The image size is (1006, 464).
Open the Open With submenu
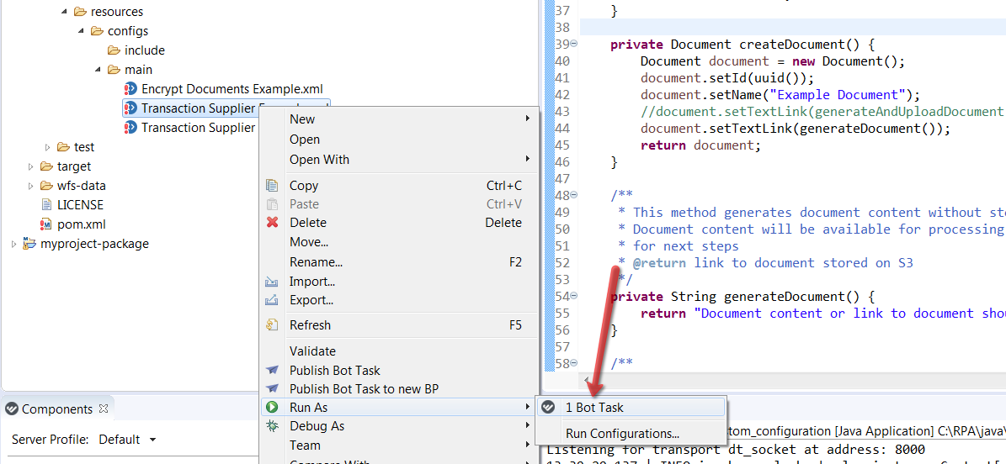click(x=398, y=159)
